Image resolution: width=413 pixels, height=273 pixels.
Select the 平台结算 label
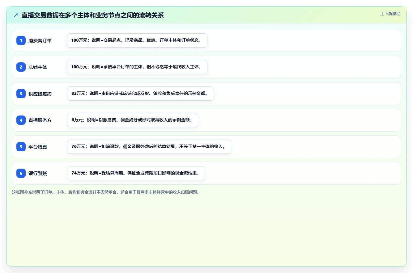(x=38, y=147)
